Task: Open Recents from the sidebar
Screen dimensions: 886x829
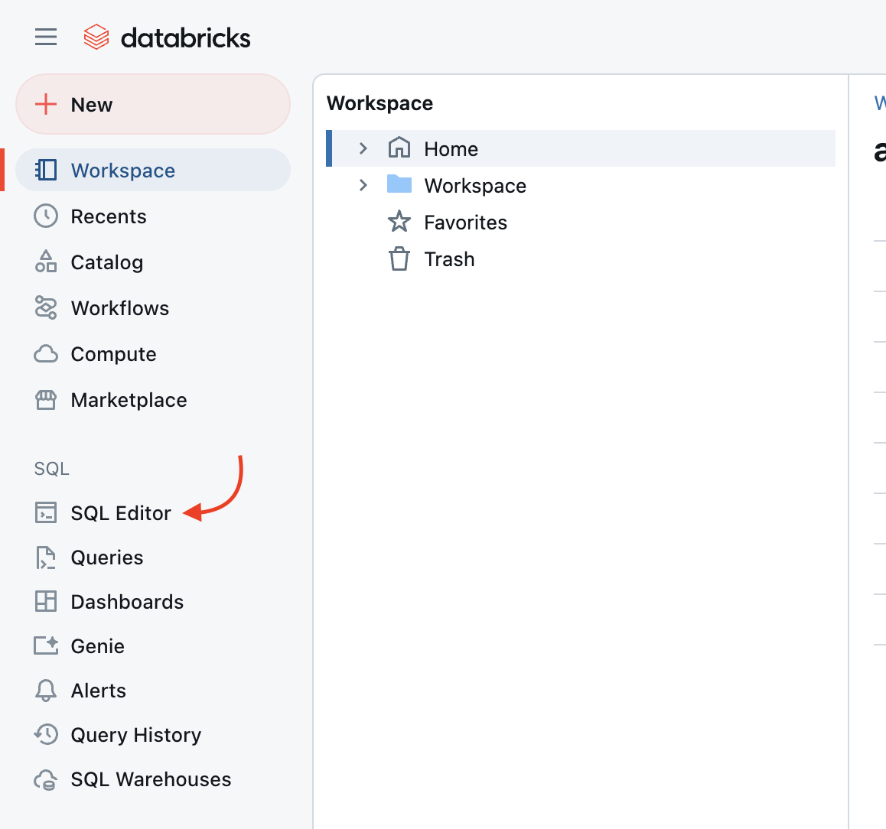Action: [108, 216]
